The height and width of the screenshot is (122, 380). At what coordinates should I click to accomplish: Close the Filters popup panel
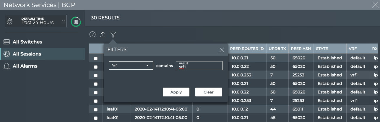point(222,50)
